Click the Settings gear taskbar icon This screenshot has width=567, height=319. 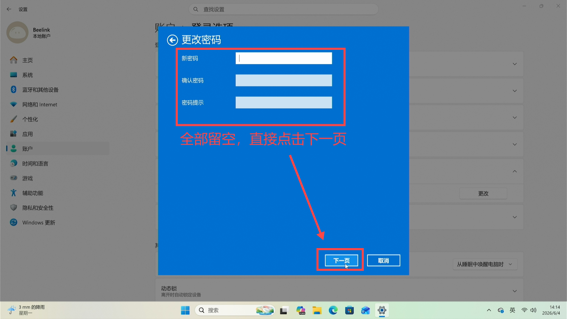click(x=382, y=310)
